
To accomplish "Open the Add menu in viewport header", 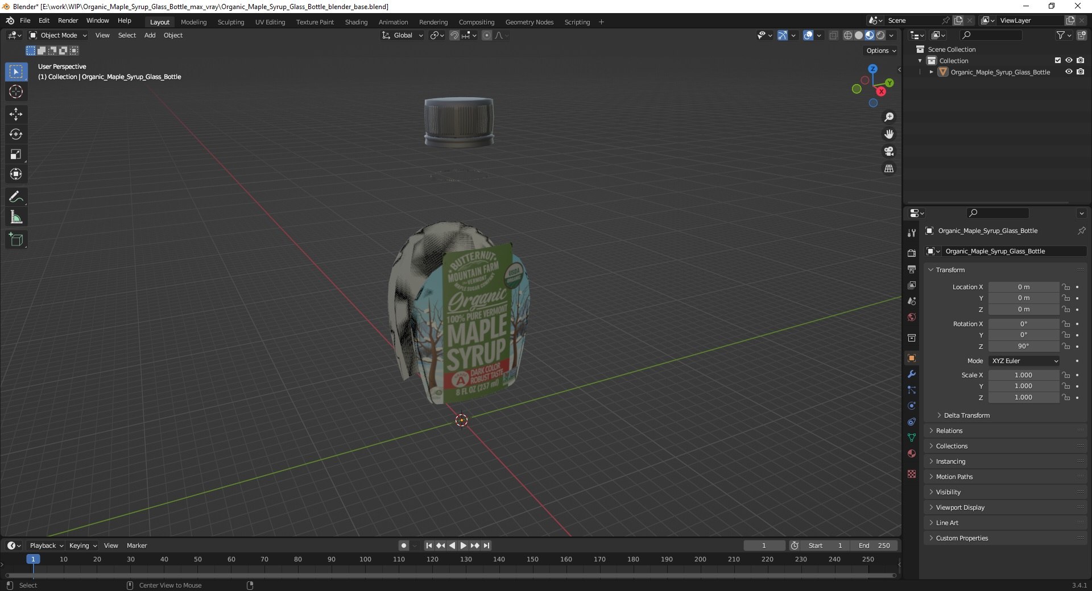I will coord(150,35).
